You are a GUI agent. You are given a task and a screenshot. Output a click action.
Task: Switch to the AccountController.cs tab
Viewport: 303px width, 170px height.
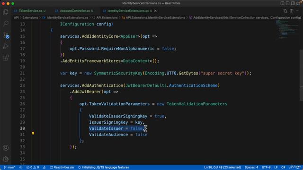coord(74,11)
